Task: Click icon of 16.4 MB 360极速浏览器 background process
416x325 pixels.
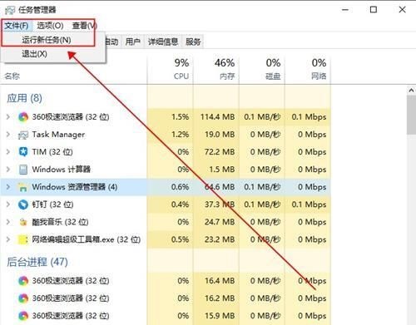Action: tap(23, 281)
